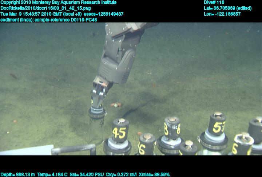Click the push core labeled 57

coord(218,128)
